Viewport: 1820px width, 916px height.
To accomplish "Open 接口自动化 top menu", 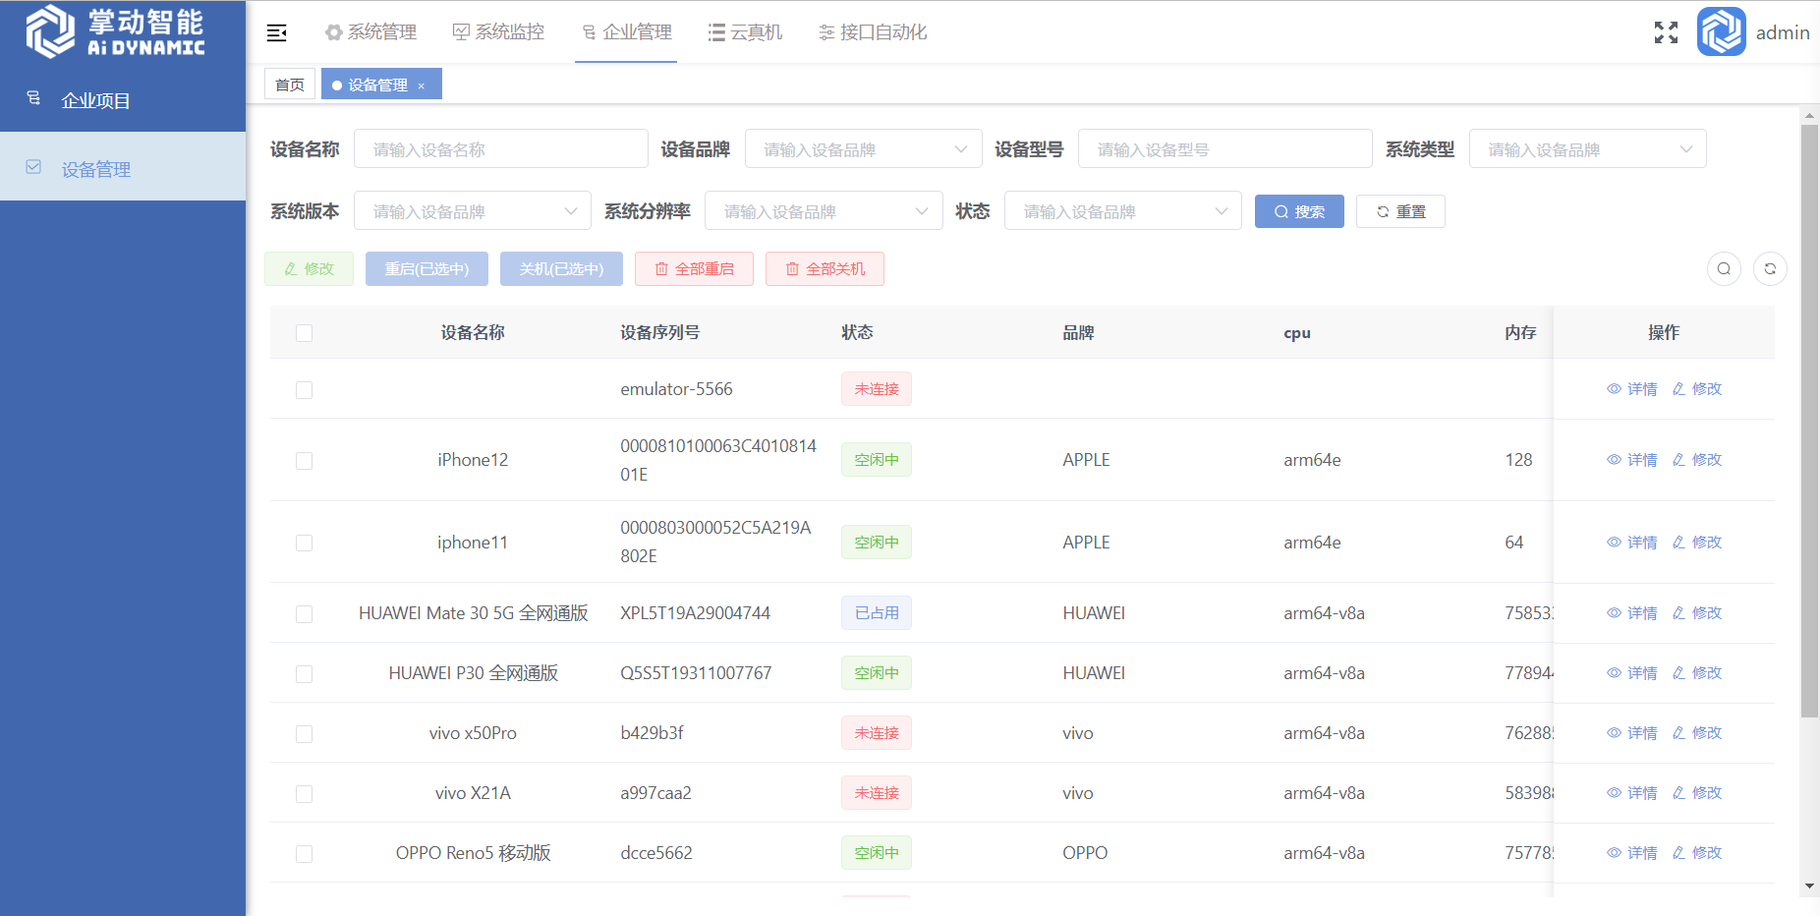I will click(x=873, y=32).
